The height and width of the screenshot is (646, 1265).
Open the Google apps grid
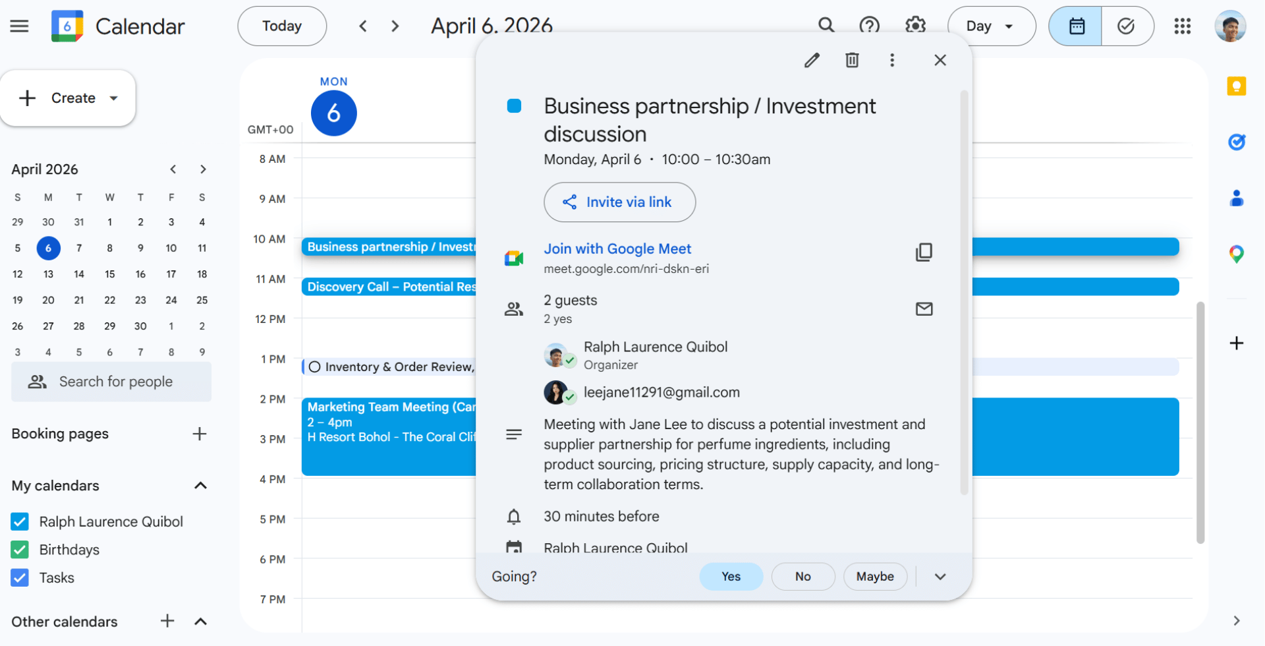pyautogui.click(x=1183, y=26)
